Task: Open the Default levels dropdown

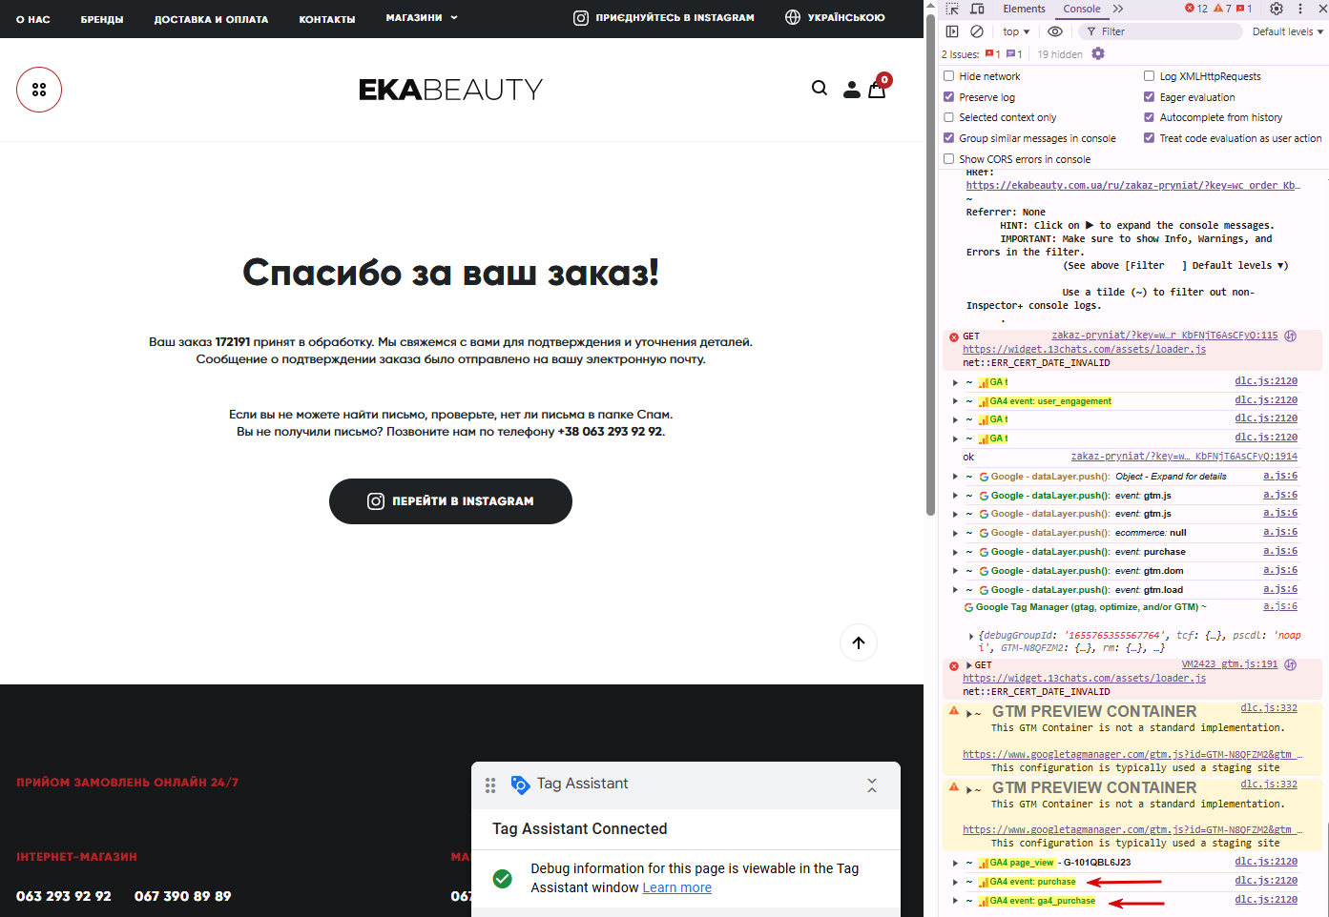Action: point(1288,31)
